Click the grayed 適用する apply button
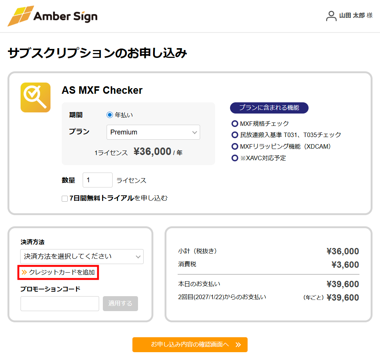Screen dimensions: 380x363 [x=120, y=304]
